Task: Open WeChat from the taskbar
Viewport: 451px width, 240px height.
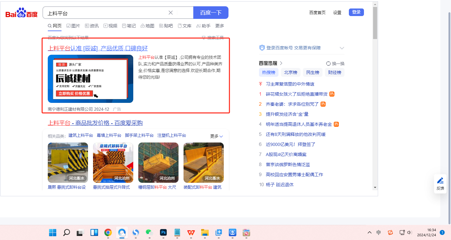Action: coord(149,233)
